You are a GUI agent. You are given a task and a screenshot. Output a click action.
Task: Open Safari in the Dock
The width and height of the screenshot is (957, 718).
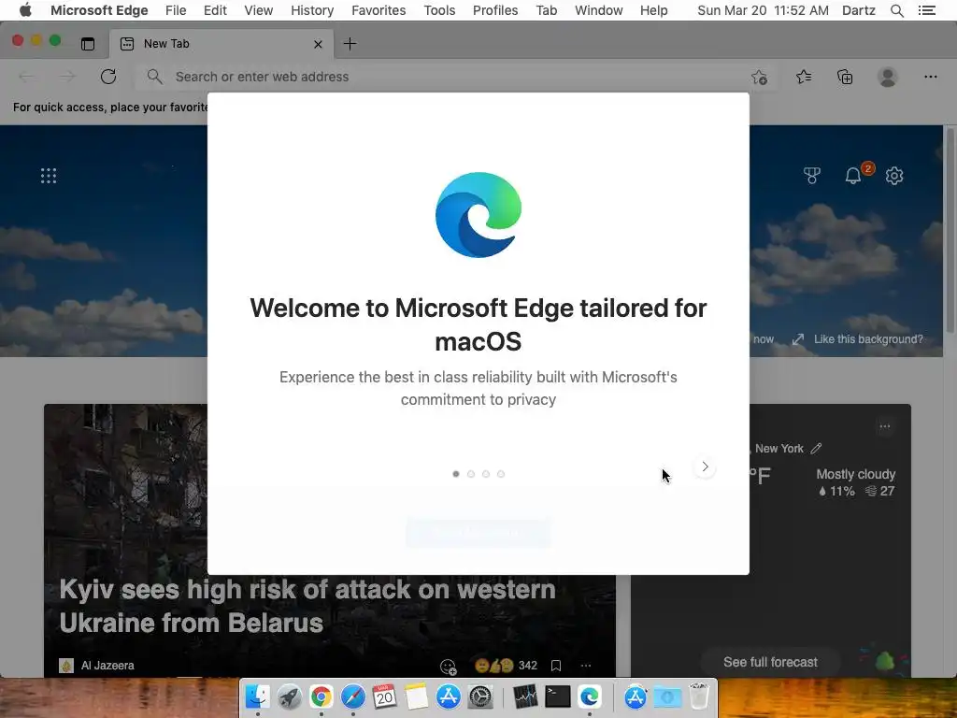352,696
